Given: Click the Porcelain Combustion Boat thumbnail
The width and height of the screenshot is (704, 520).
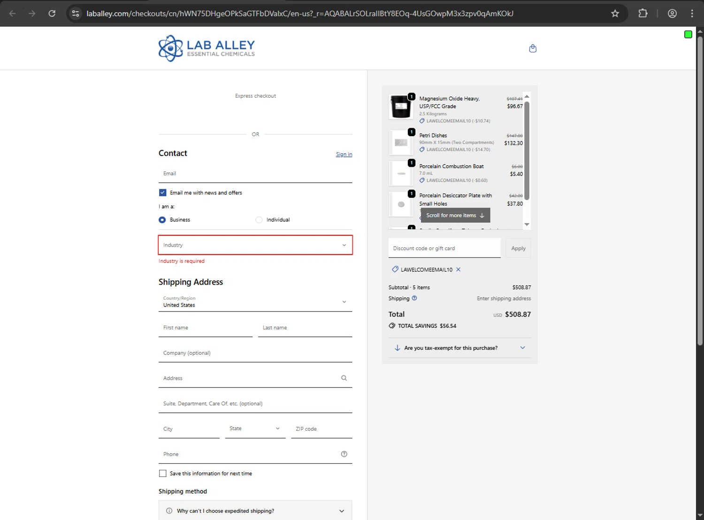Looking at the screenshot, I should [401, 173].
